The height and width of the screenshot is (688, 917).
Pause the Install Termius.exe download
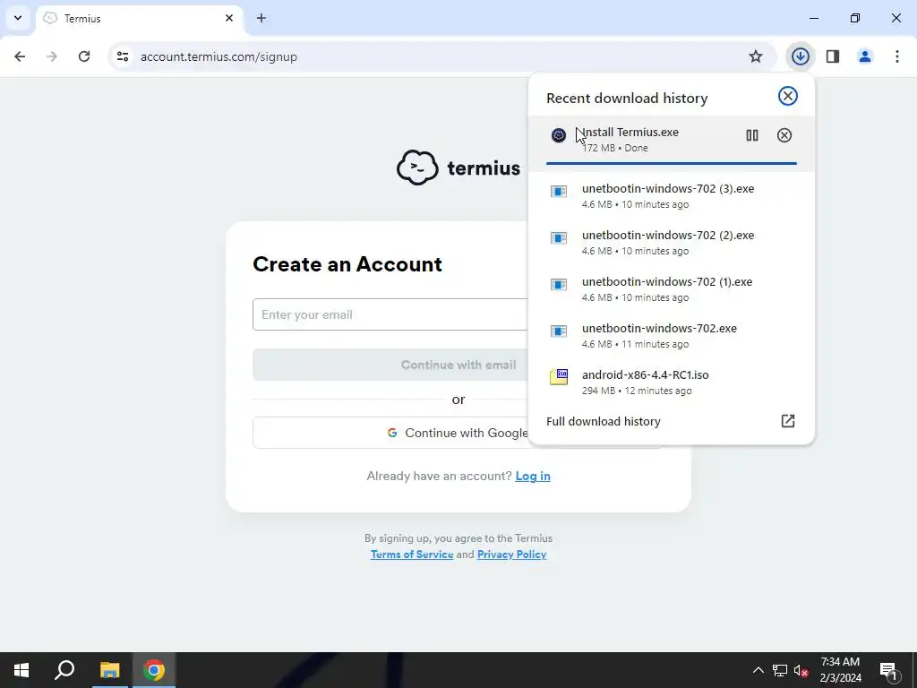tap(752, 135)
